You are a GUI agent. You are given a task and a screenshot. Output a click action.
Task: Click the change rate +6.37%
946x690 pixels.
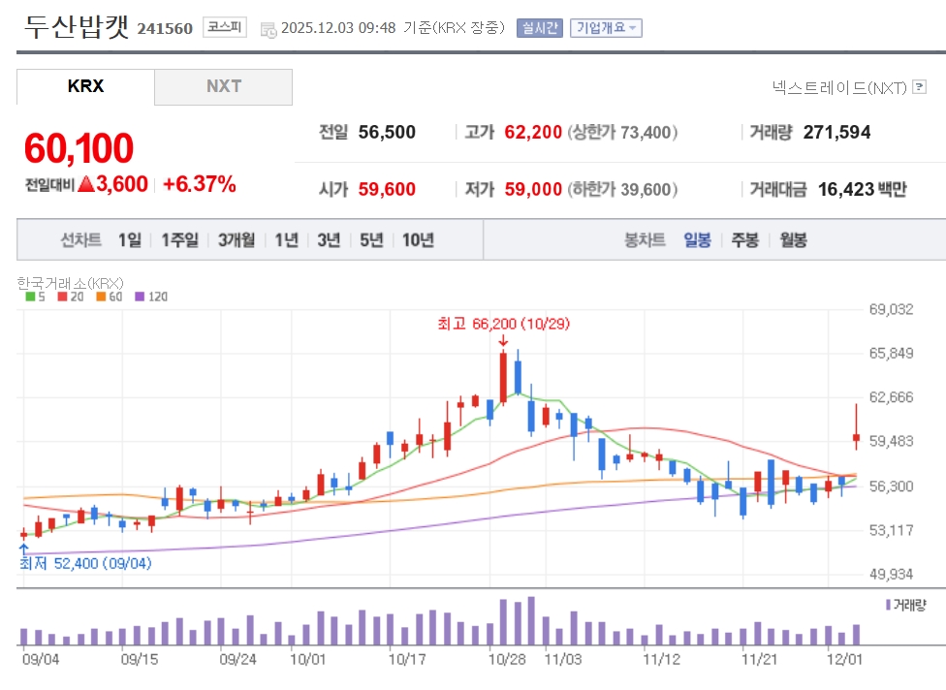point(199,184)
